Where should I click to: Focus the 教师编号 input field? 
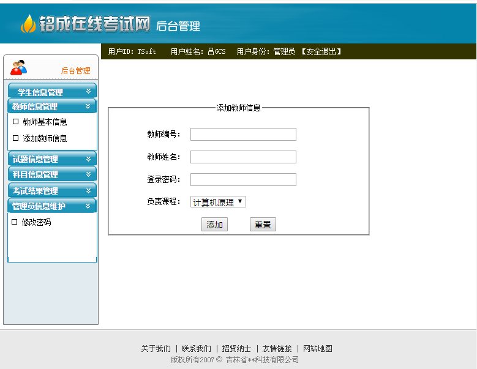coord(243,134)
